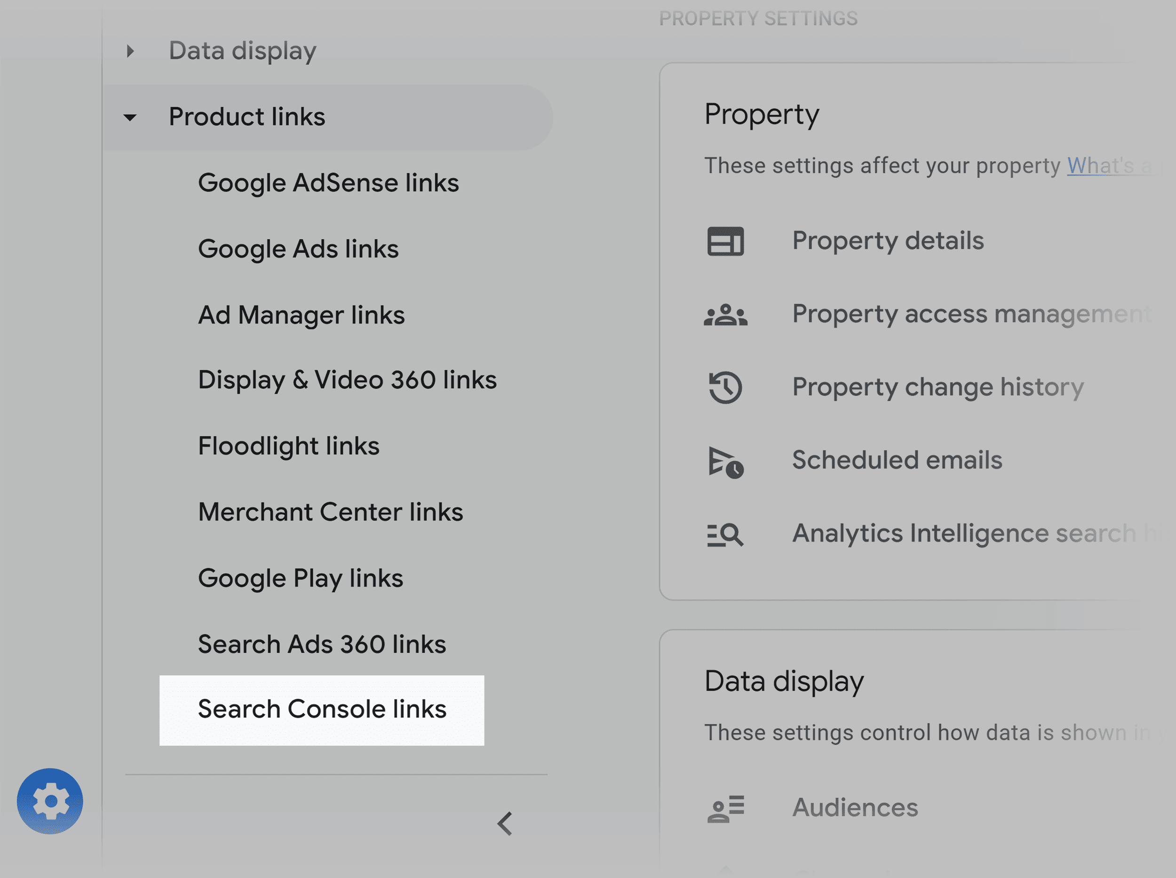Click the Scheduled emails send icon

[726, 462]
